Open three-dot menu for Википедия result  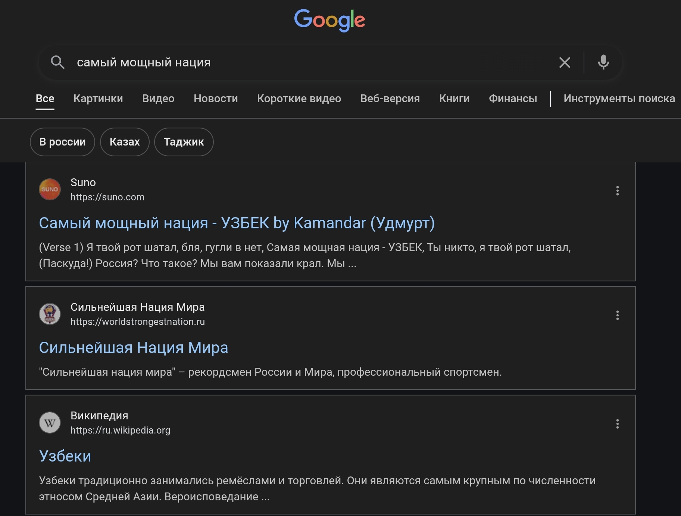coord(617,424)
